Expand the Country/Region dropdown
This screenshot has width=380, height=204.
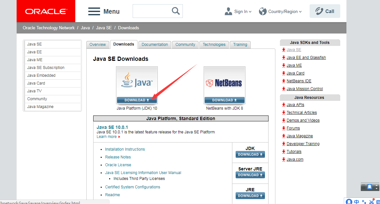300,12
